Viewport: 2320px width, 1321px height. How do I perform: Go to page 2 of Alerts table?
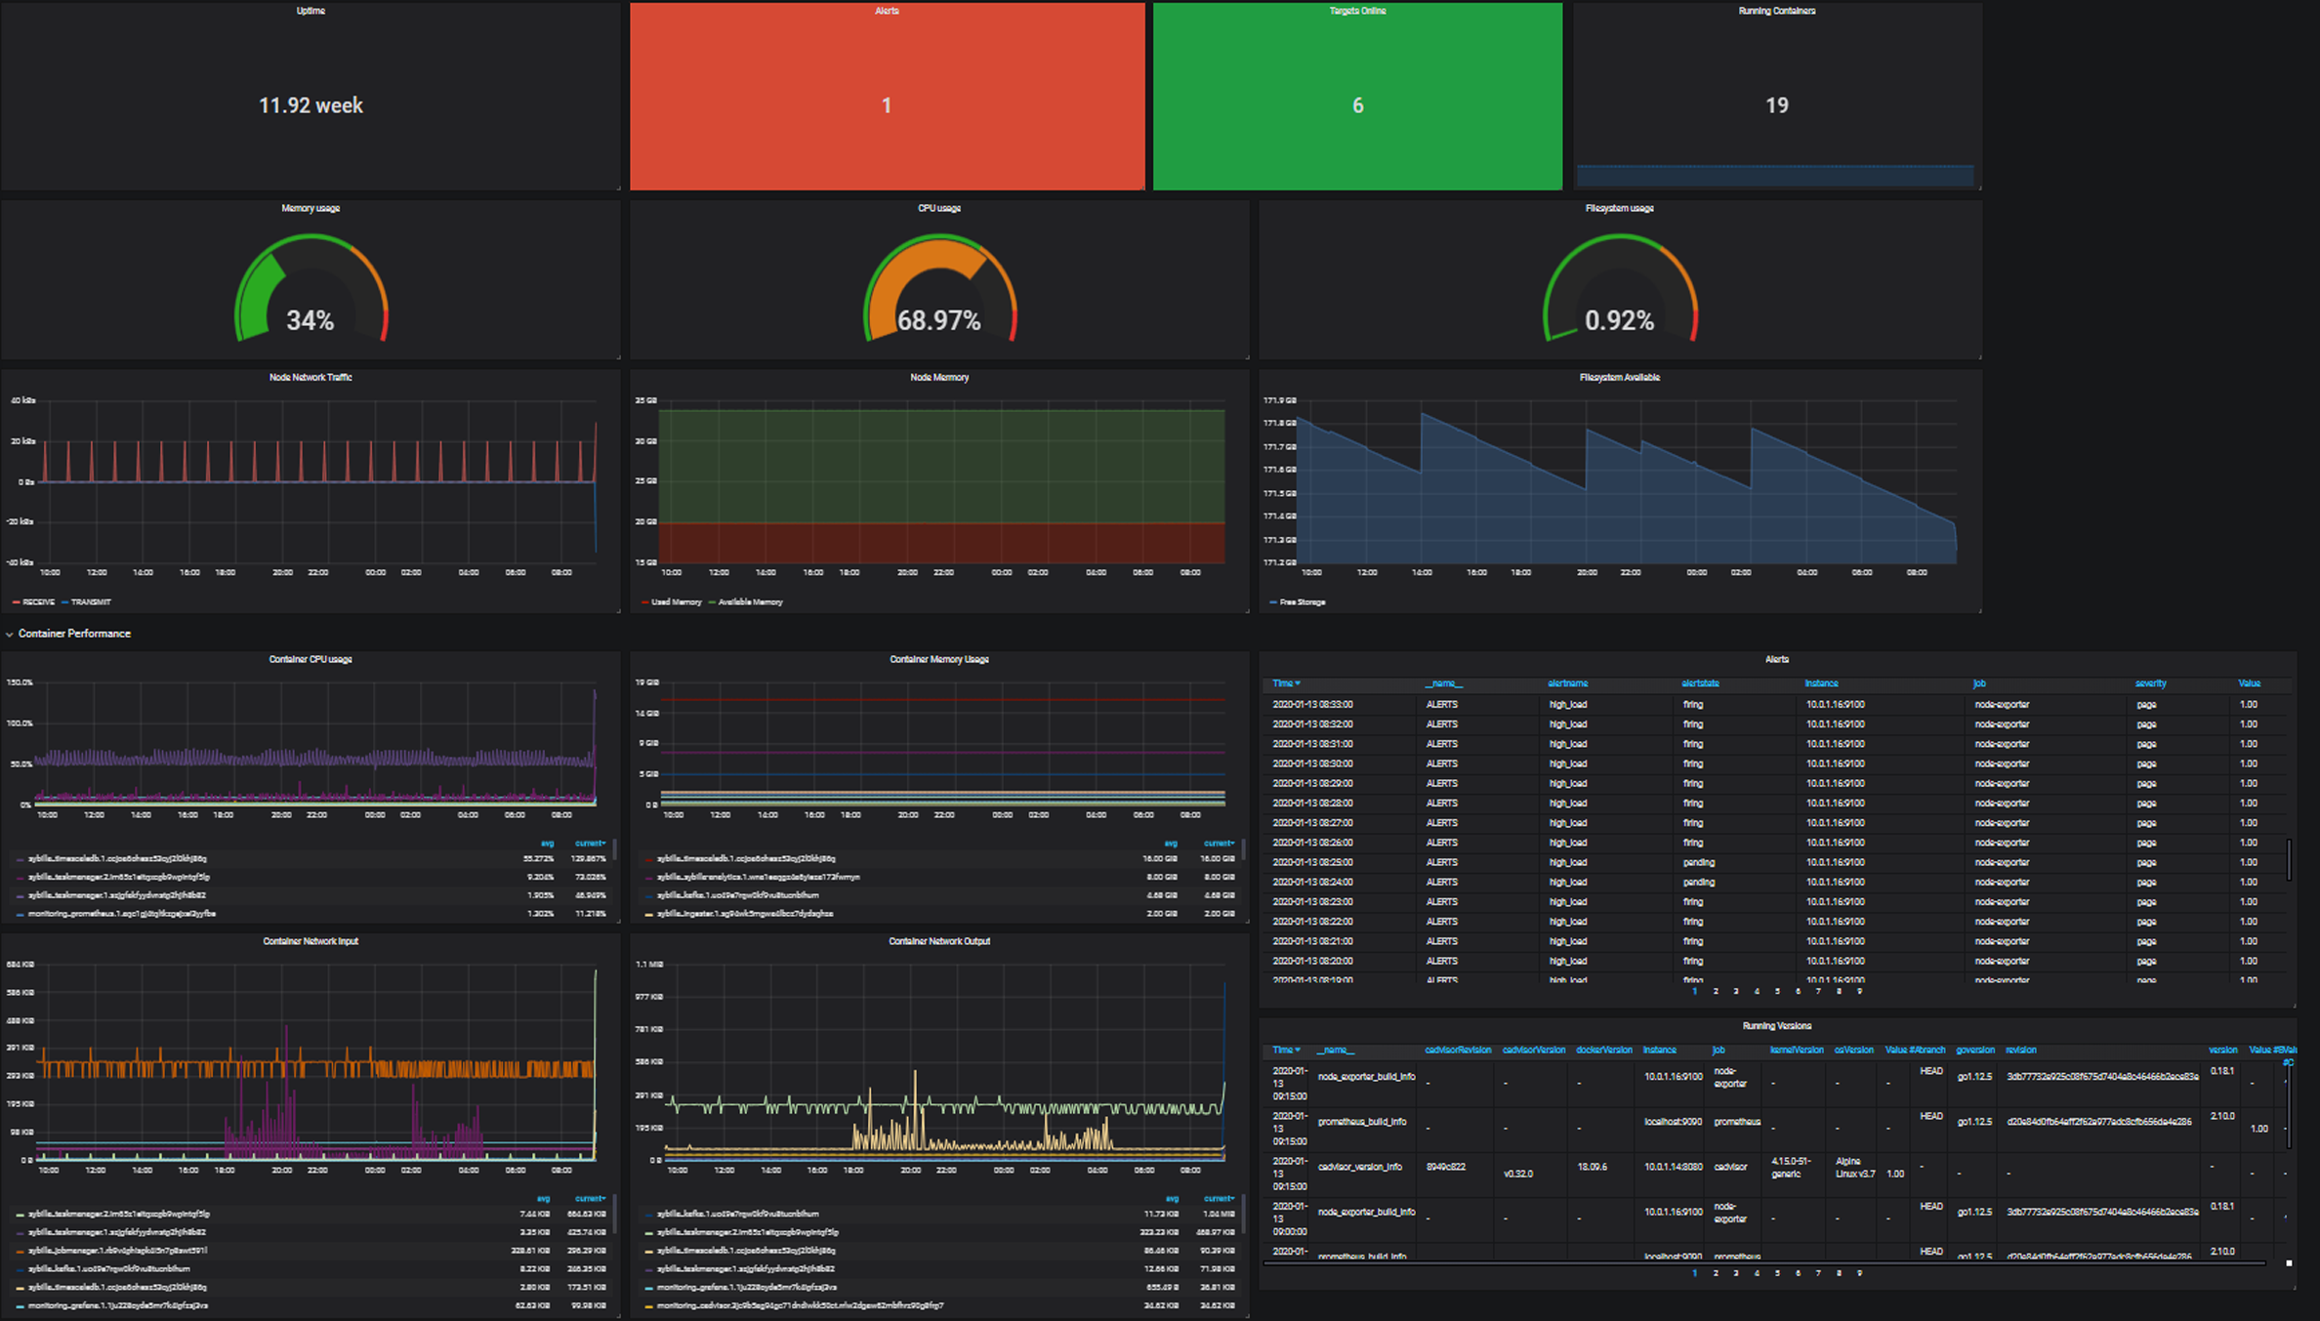click(1716, 992)
